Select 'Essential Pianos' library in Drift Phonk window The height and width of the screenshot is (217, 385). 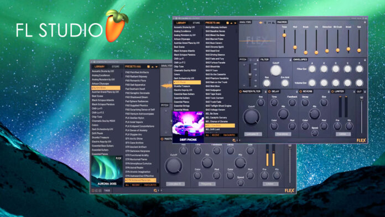(x=181, y=102)
